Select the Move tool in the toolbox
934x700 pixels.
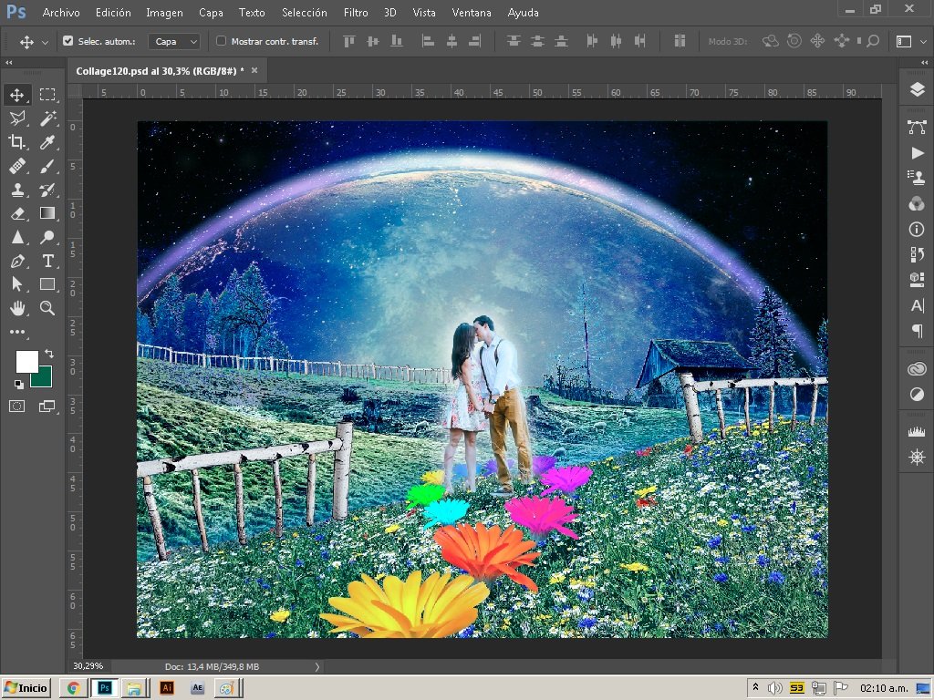16,95
